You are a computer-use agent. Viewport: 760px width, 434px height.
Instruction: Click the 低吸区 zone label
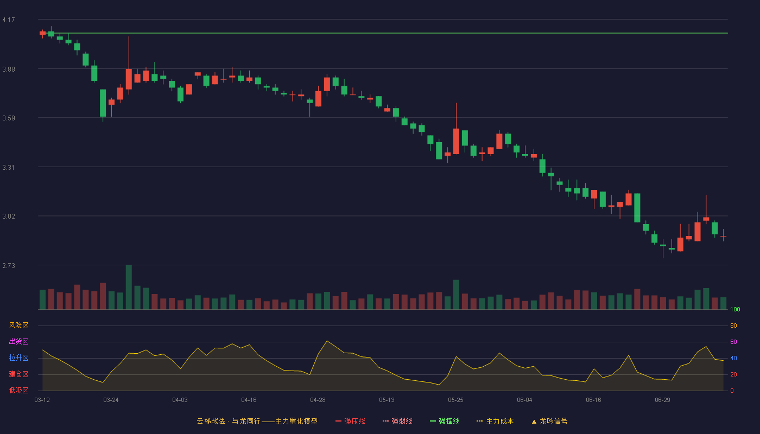(x=18, y=391)
